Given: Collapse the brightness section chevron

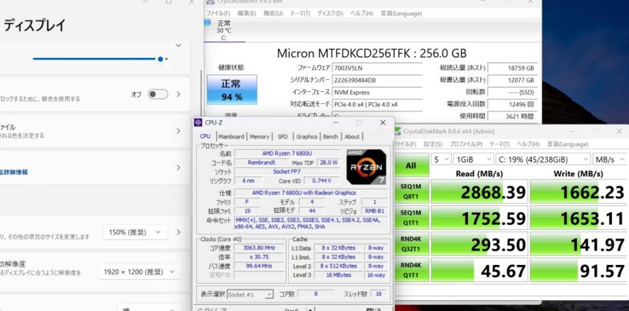Looking at the screenshot, I should [x=179, y=45].
